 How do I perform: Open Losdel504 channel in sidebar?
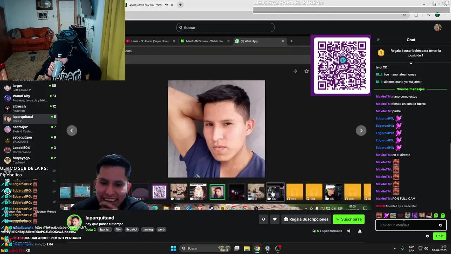coord(30,150)
